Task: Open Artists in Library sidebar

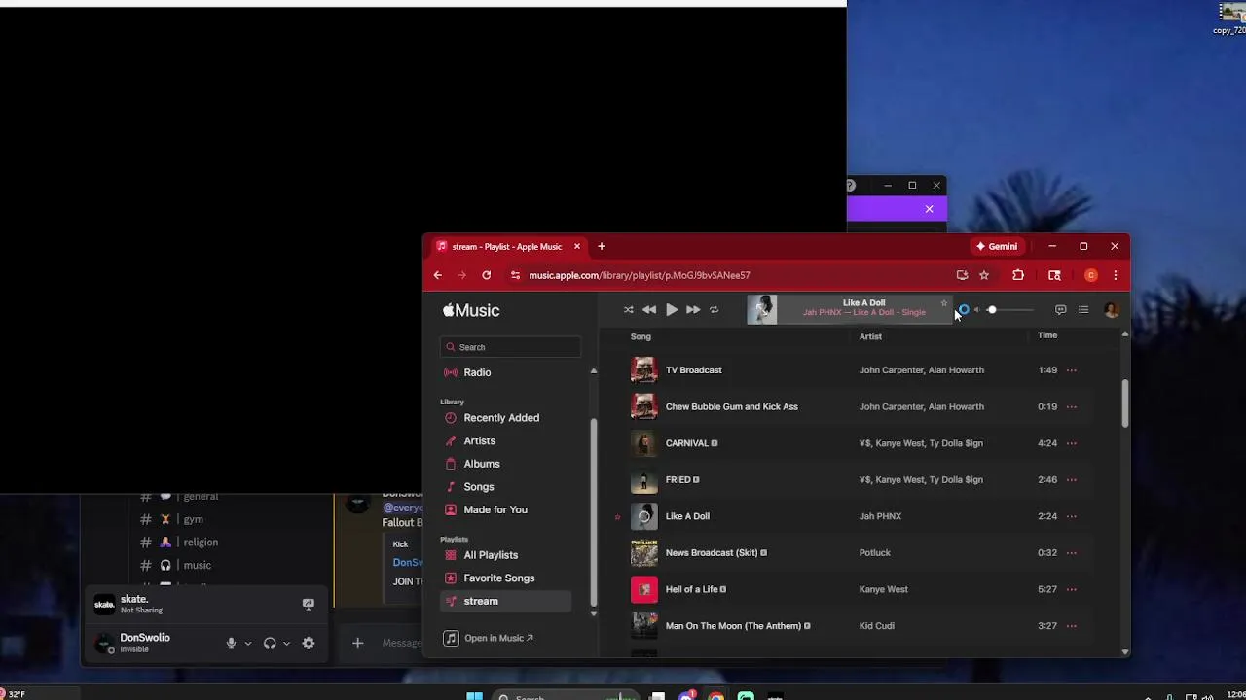Action: [479, 440]
